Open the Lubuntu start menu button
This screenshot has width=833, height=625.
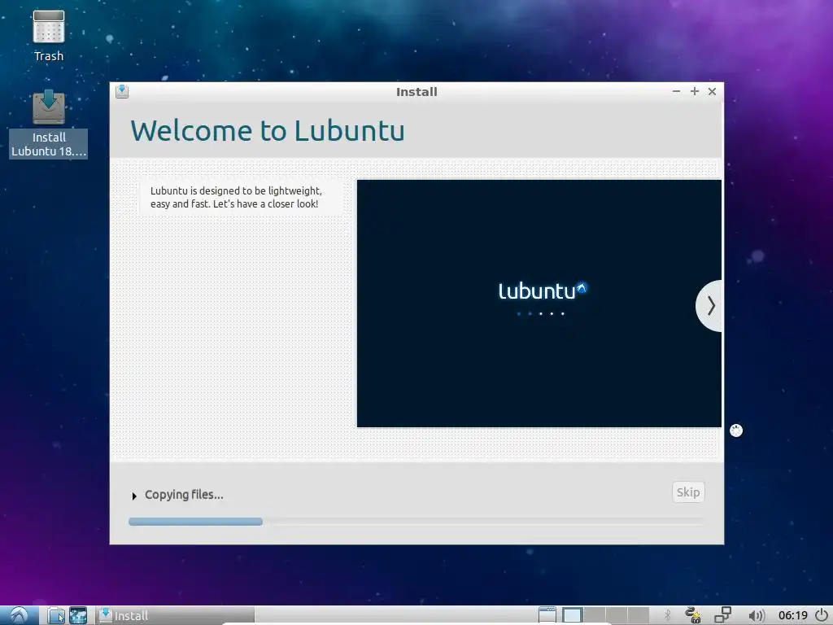coord(20,615)
